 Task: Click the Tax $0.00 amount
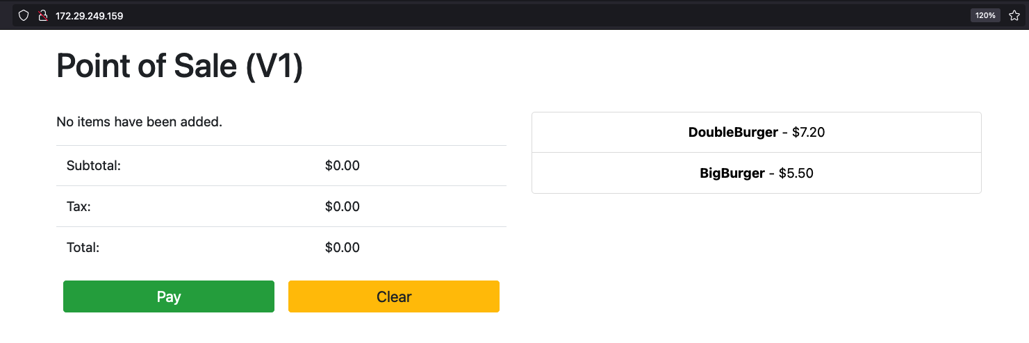point(343,207)
